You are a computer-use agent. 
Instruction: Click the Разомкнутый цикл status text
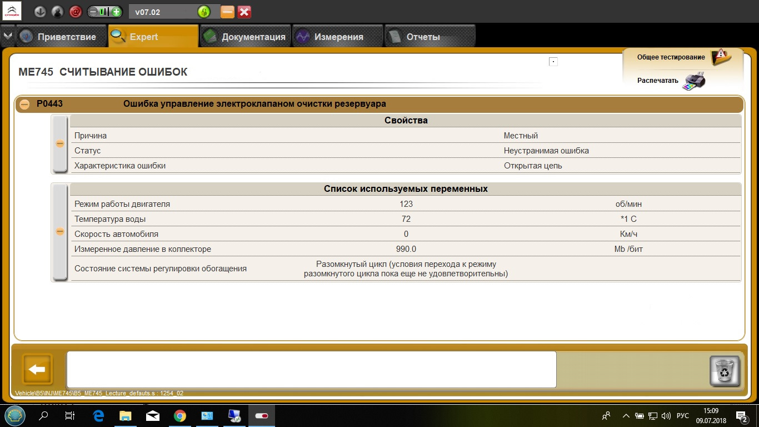point(406,269)
